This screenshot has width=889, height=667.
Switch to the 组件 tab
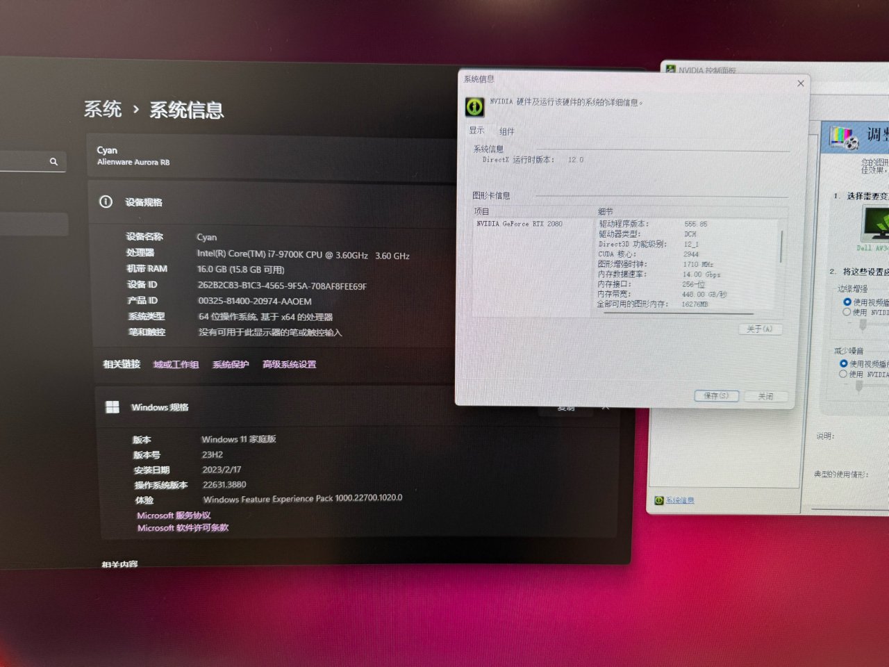507,131
